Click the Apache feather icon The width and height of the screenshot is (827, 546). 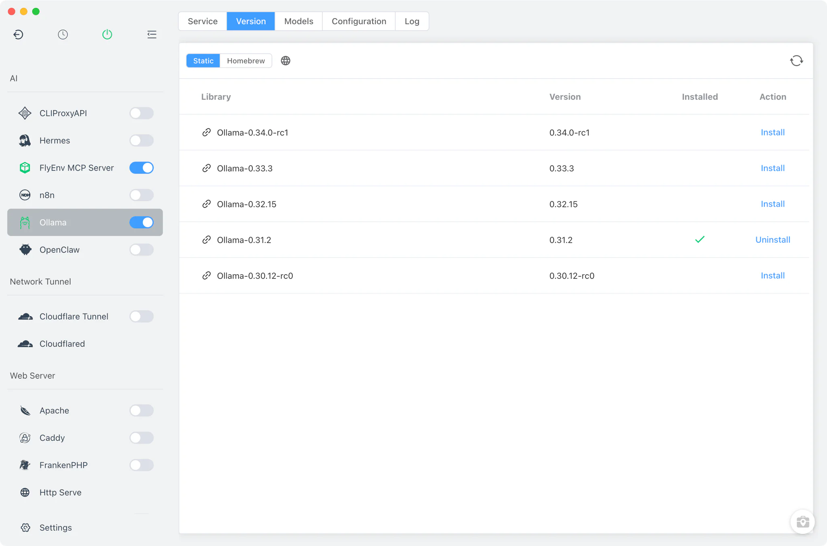(x=25, y=411)
